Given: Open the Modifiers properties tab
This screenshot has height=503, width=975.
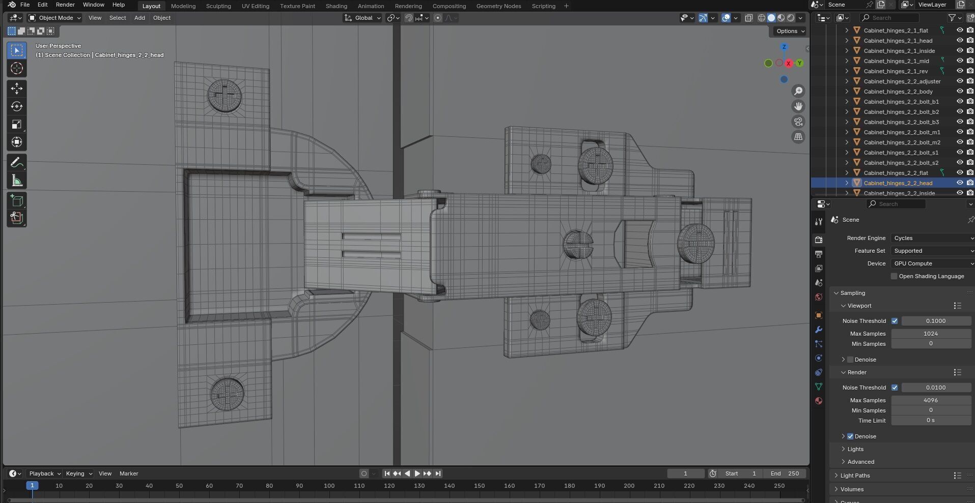Looking at the screenshot, I should 819,330.
